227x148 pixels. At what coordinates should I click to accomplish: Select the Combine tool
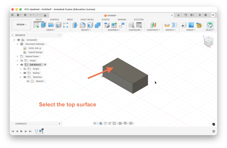click(98, 25)
